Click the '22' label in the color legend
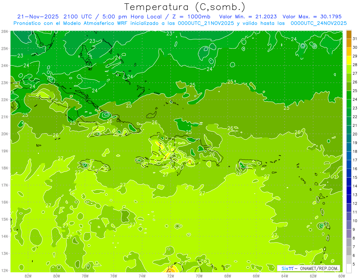Viewport: 363px width, 280px height. (x=355, y=117)
